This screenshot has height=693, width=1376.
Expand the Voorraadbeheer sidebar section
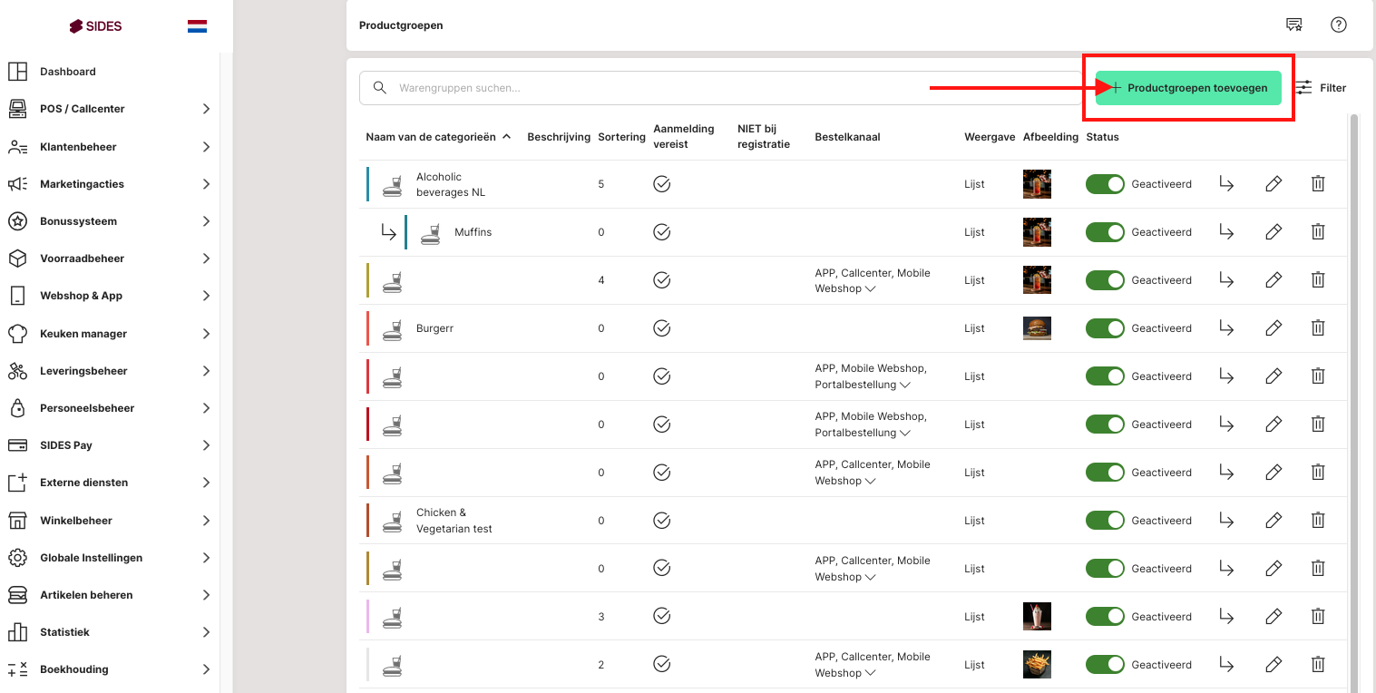click(x=109, y=259)
